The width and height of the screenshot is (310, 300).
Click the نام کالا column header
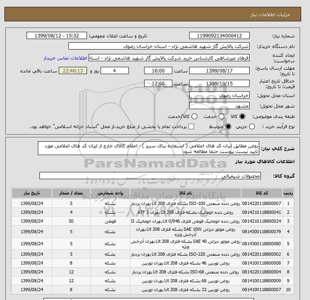pos(186,193)
